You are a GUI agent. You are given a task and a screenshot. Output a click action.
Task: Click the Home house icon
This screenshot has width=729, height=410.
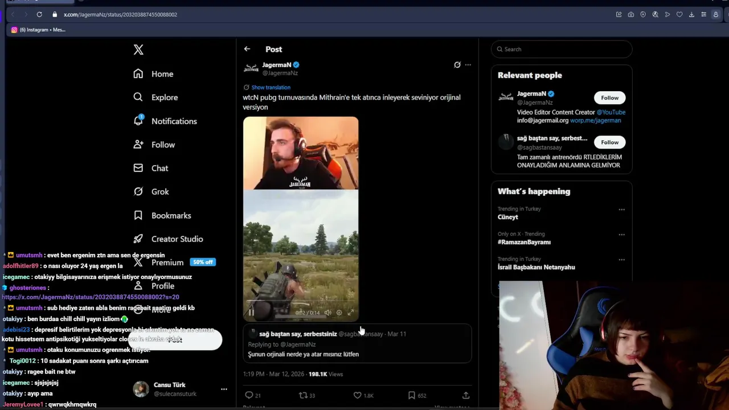tap(138, 73)
